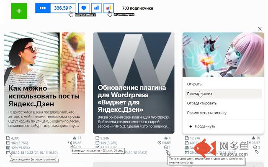Select Открыть in the post menu
268x167 pixels.
(223, 84)
